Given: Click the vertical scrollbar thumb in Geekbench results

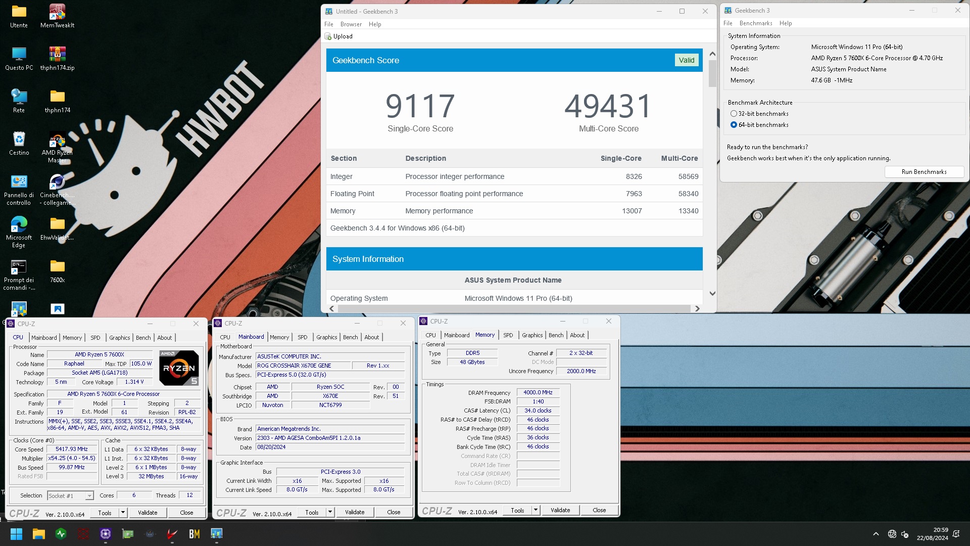Looking at the screenshot, I should [712, 74].
